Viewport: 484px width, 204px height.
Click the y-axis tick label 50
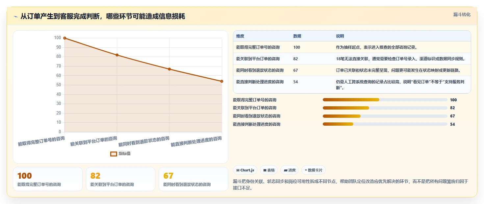[58, 85]
